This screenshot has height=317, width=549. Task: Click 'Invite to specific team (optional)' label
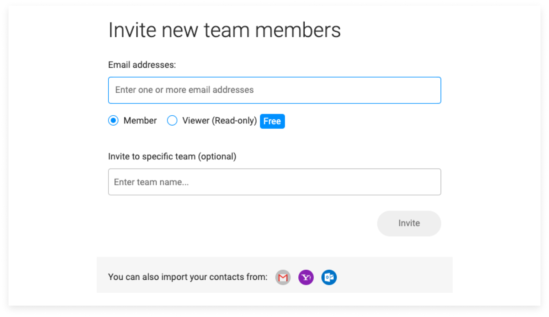click(172, 157)
